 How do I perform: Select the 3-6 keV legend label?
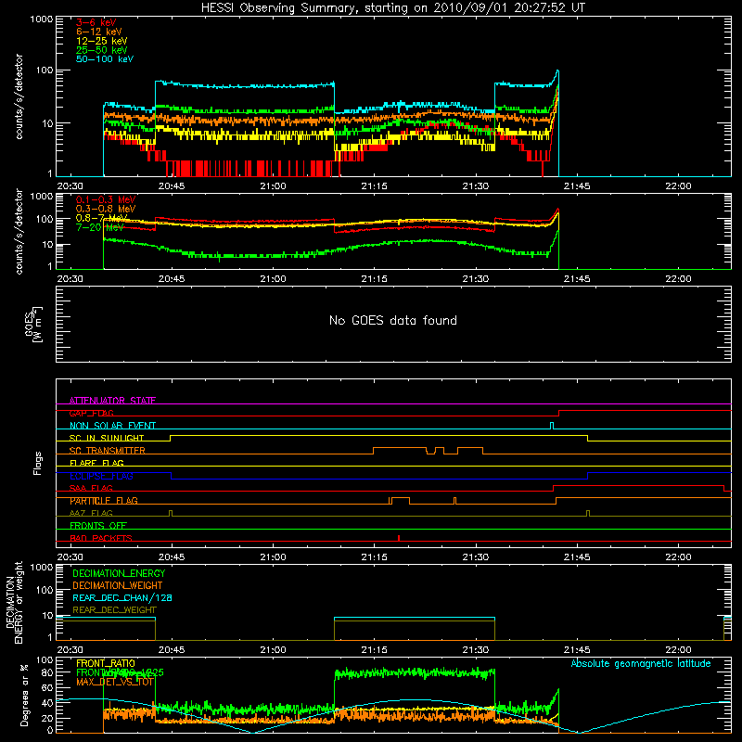(96, 22)
